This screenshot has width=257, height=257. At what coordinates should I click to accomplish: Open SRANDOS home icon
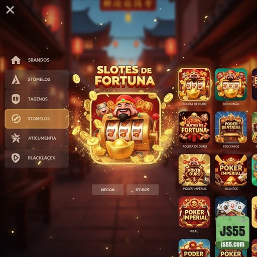pos(16,60)
